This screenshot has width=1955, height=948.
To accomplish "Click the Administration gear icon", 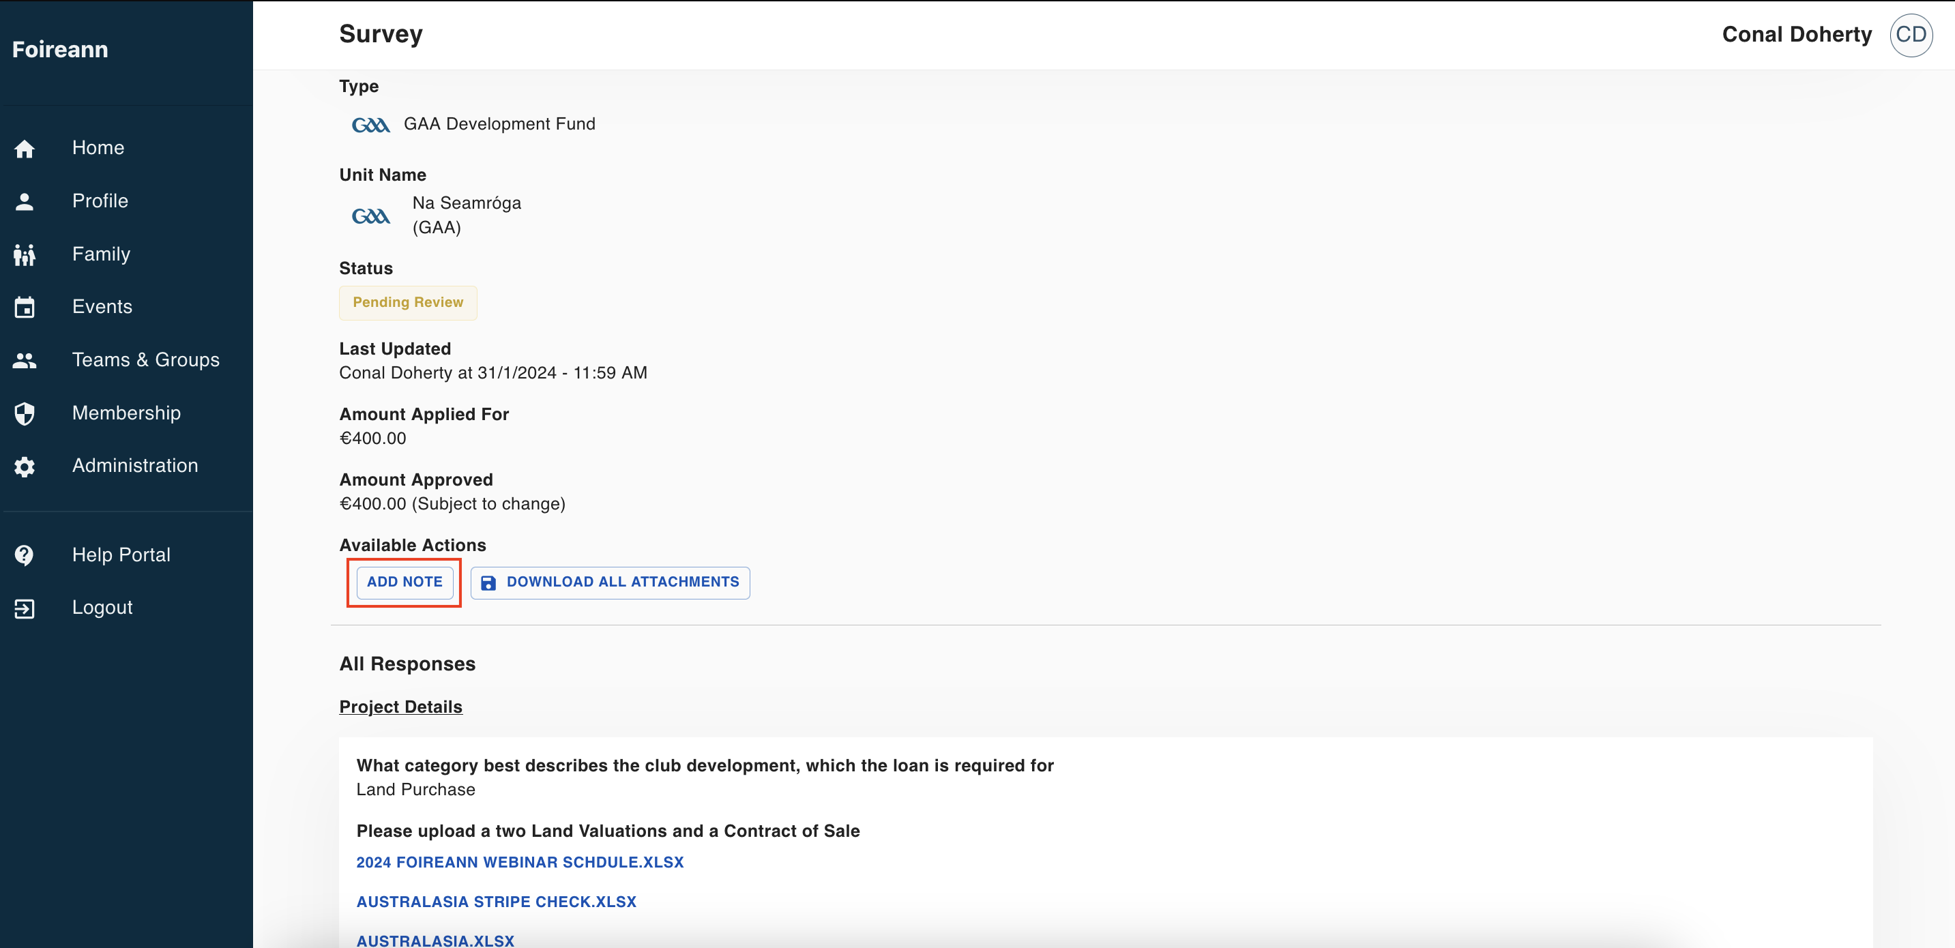I will (25, 466).
